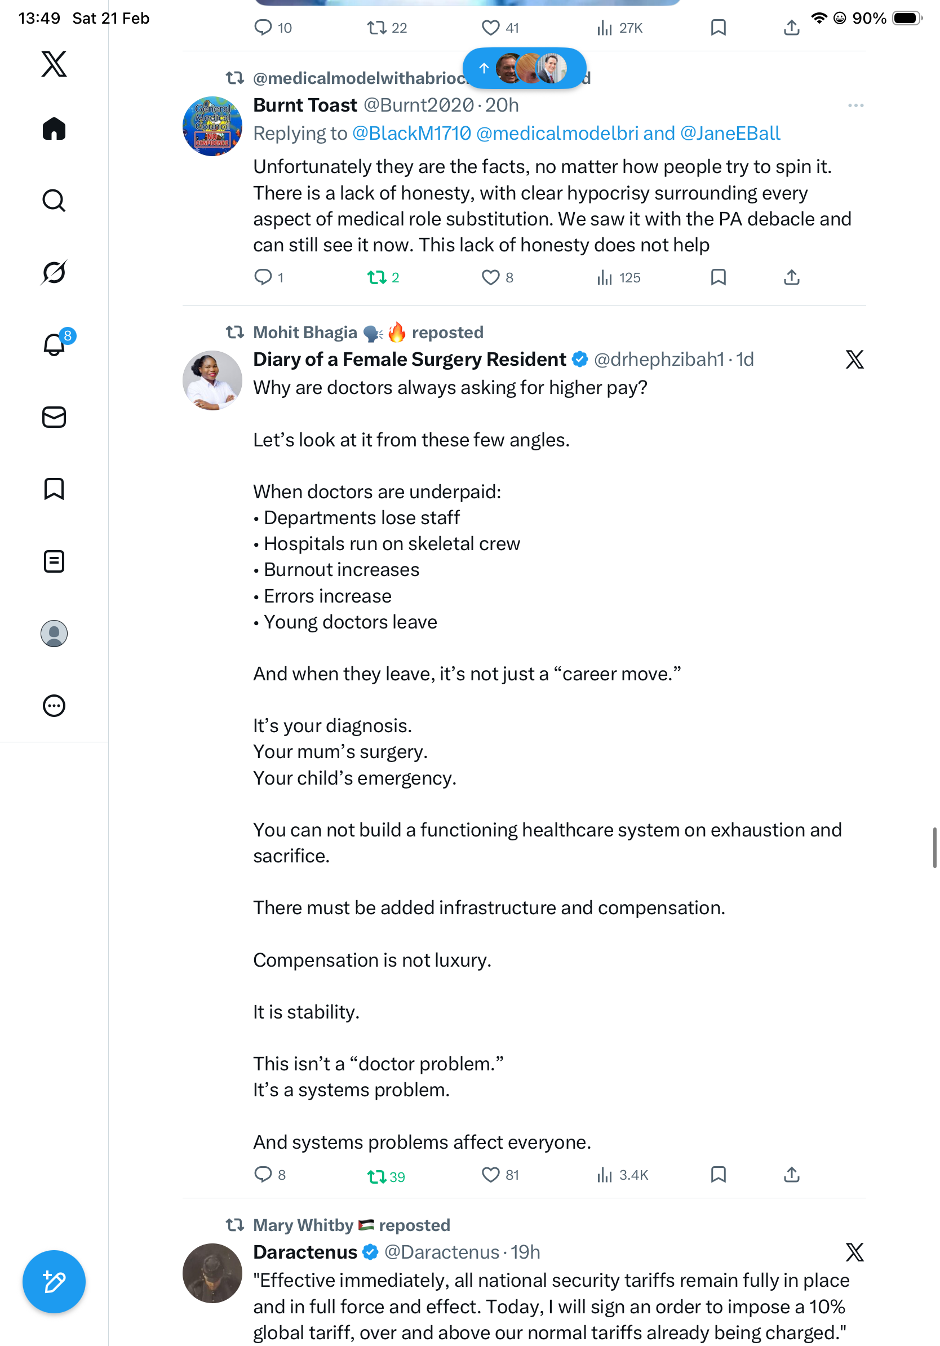Open Bookmarks in the sidebar
Image resolution: width=940 pixels, height=1346 pixels.
54,489
